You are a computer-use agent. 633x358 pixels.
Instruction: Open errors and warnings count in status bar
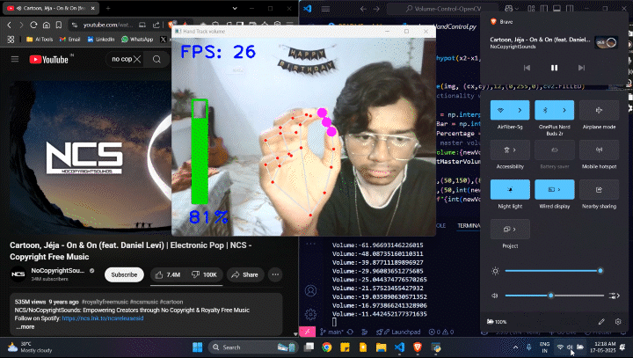(x=441, y=332)
